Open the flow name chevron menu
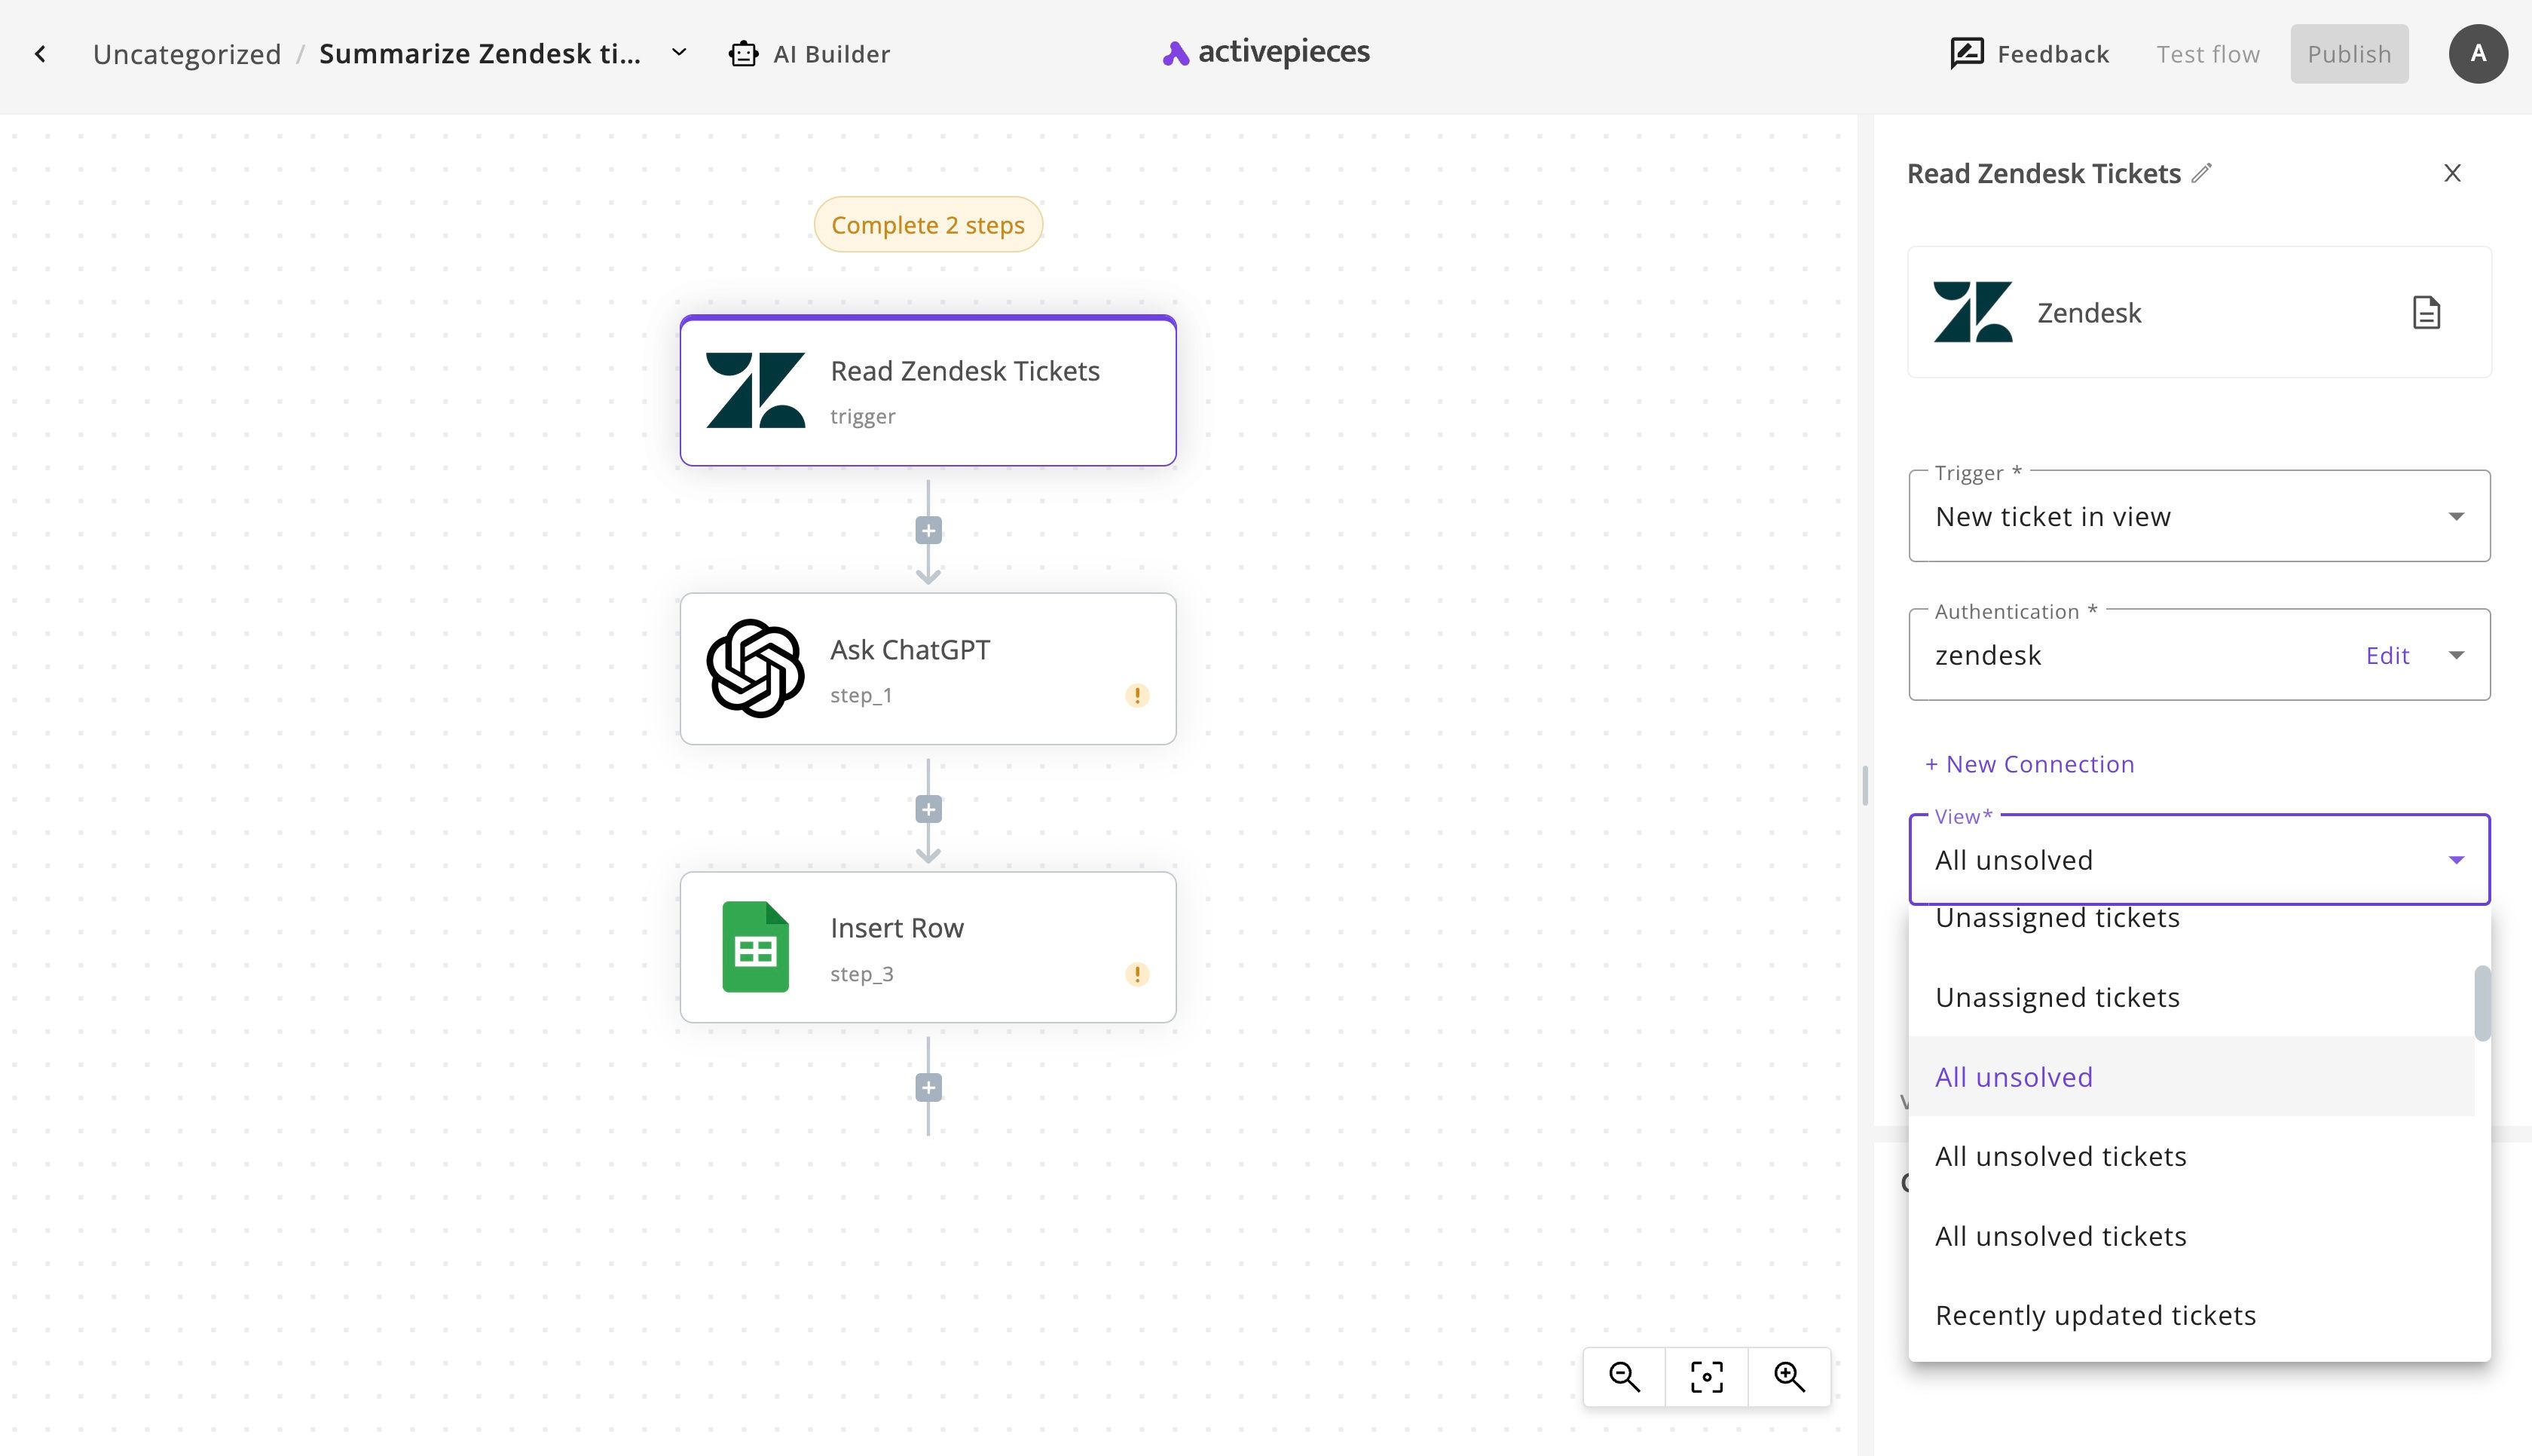The width and height of the screenshot is (2532, 1456). point(679,53)
